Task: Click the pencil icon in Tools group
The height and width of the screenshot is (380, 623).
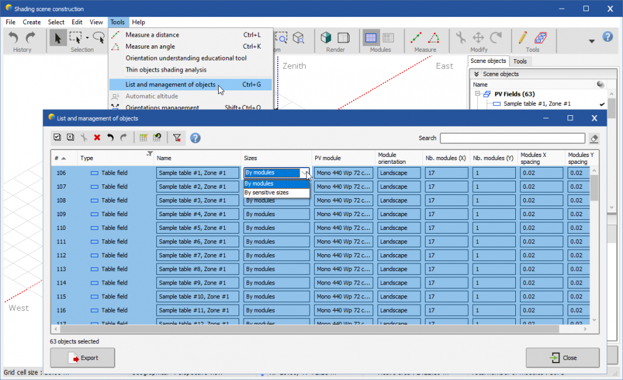Action: [x=522, y=38]
